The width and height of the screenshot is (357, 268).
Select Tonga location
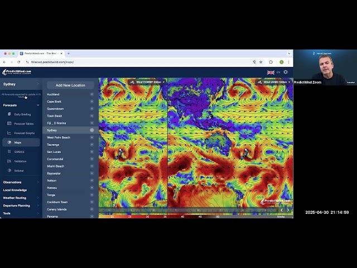pyautogui.click(x=51, y=195)
